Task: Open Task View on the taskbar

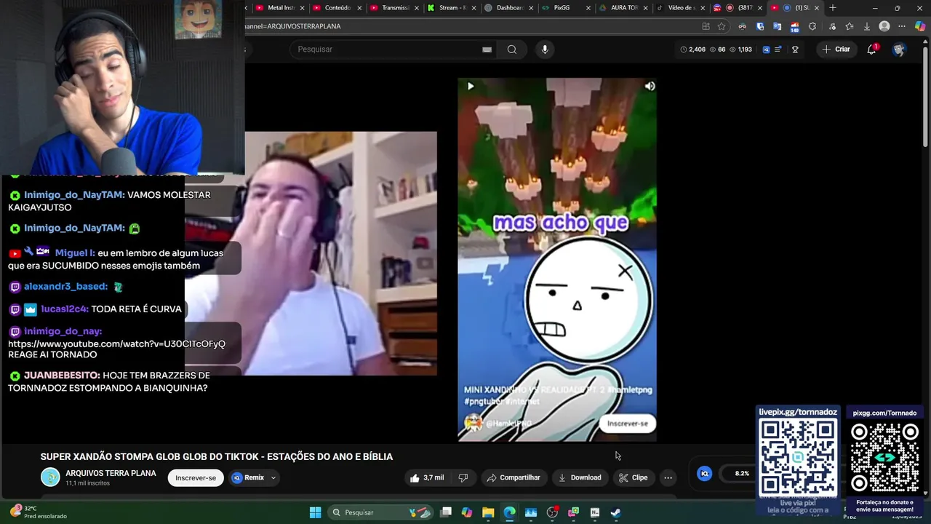Action: click(x=446, y=512)
